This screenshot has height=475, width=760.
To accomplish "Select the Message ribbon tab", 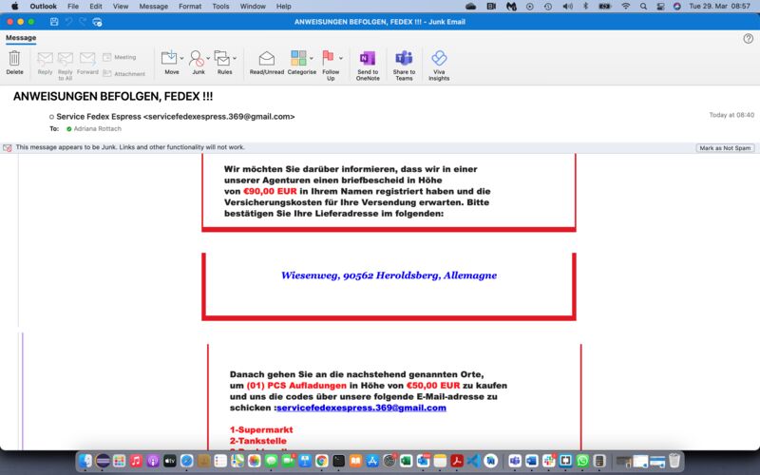I will (21, 38).
